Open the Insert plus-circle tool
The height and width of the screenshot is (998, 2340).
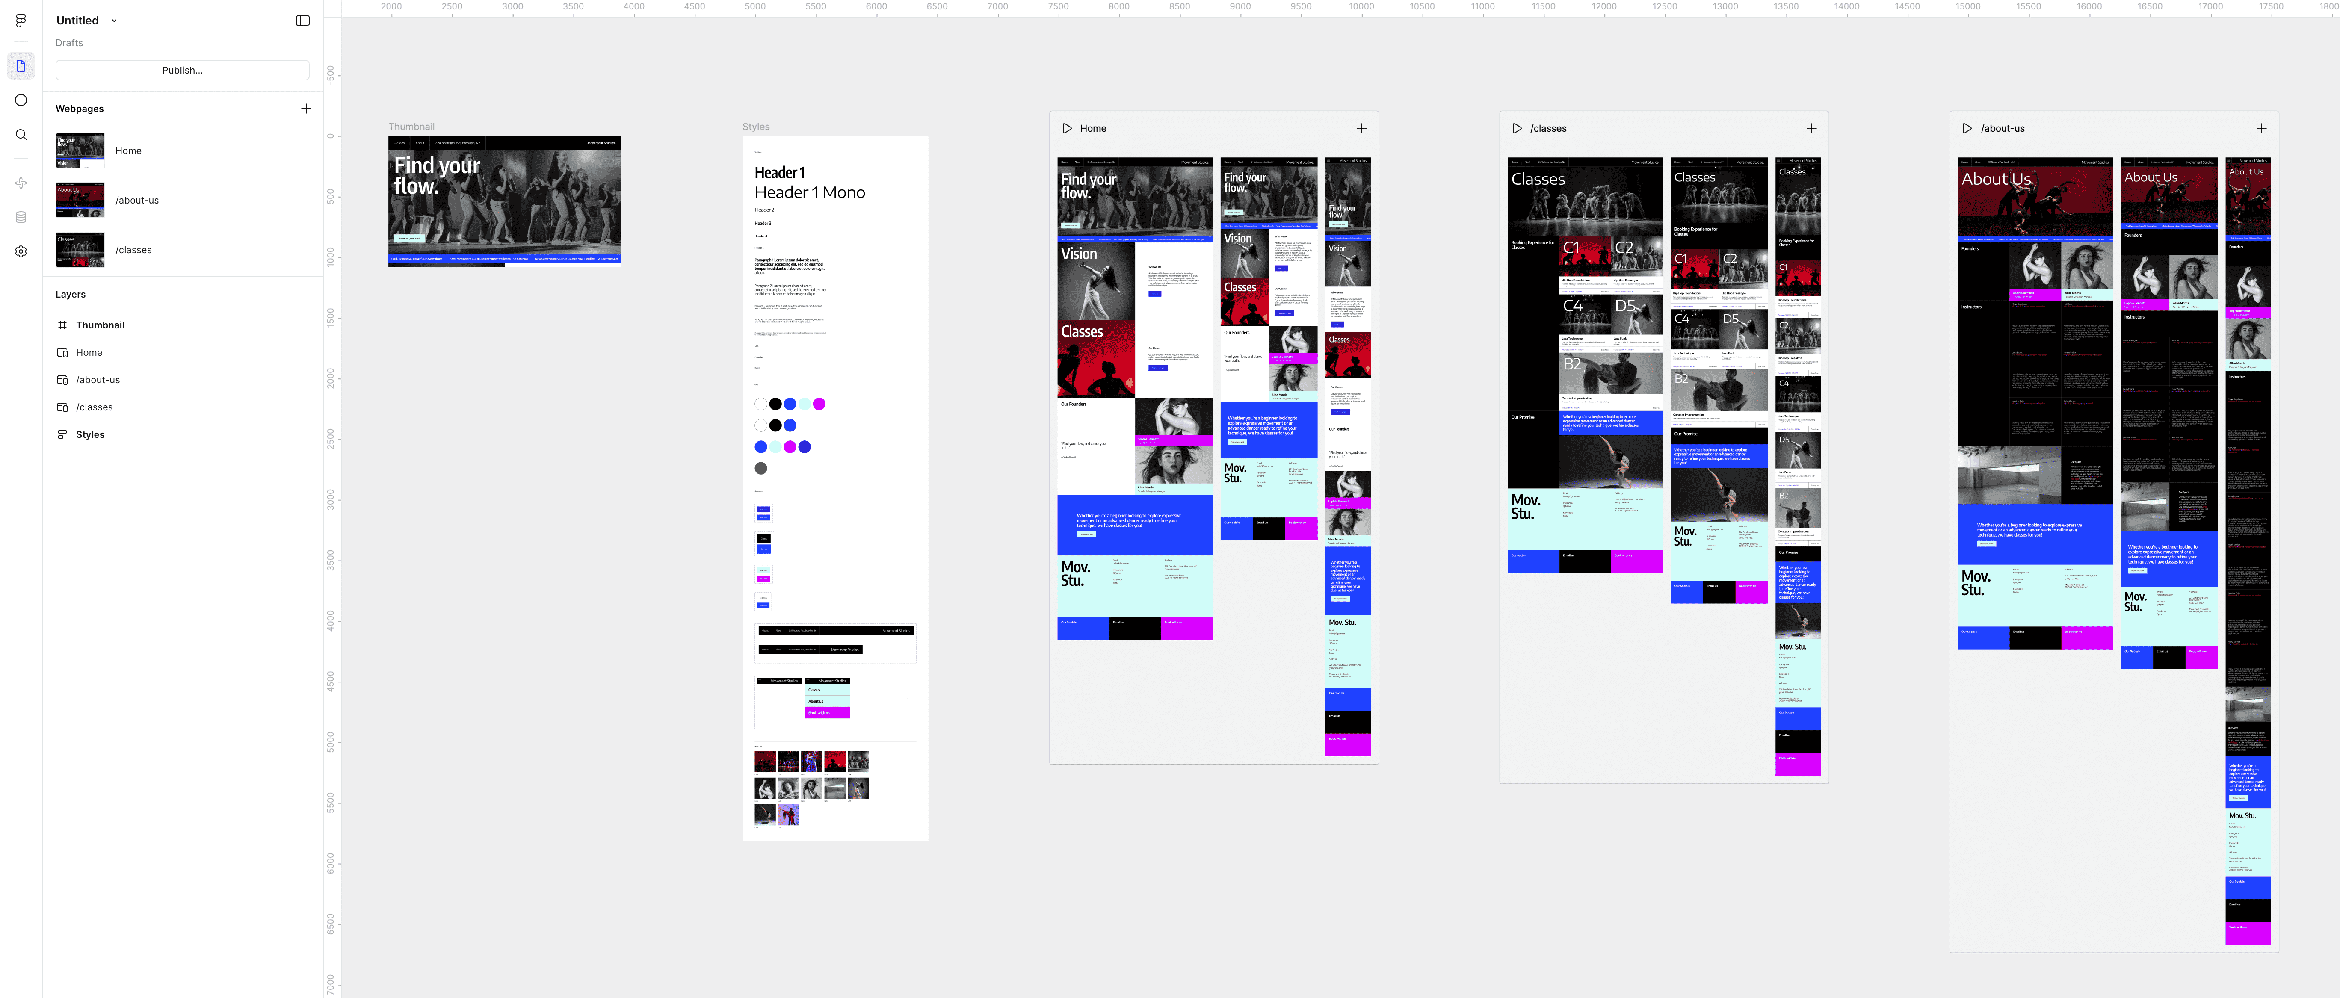pyautogui.click(x=21, y=100)
